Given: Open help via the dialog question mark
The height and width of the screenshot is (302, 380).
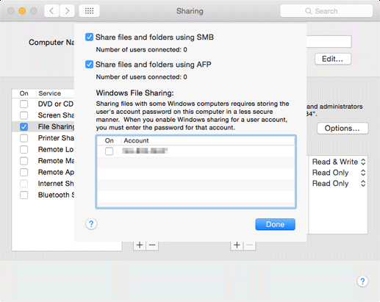Looking at the screenshot, I should click(91, 224).
